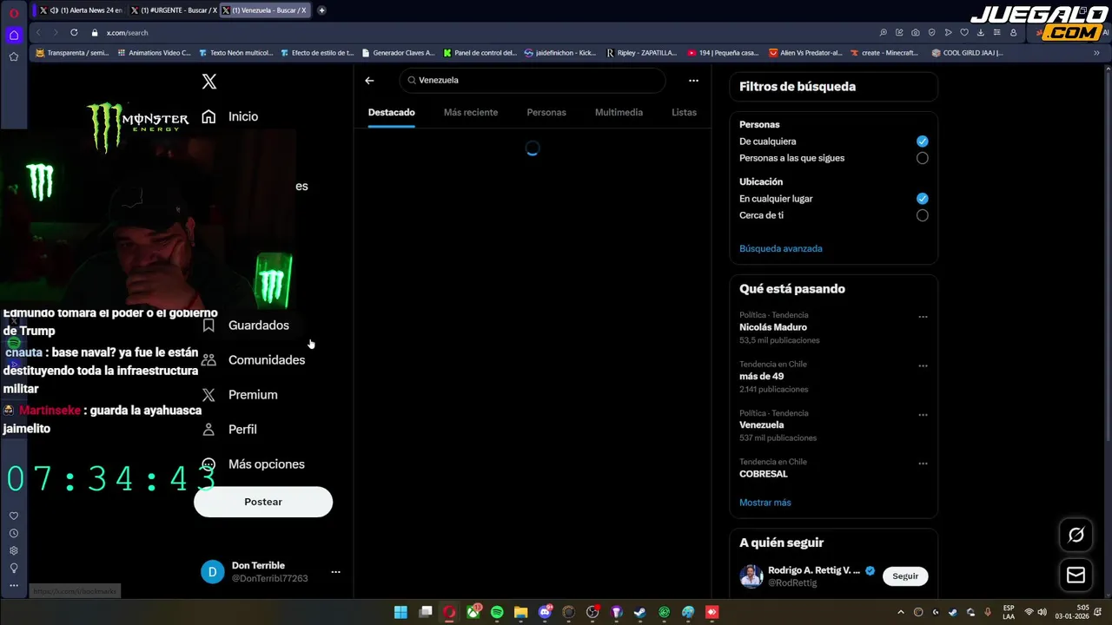Click the Postear button
This screenshot has width=1112, height=625.
coord(263,502)
